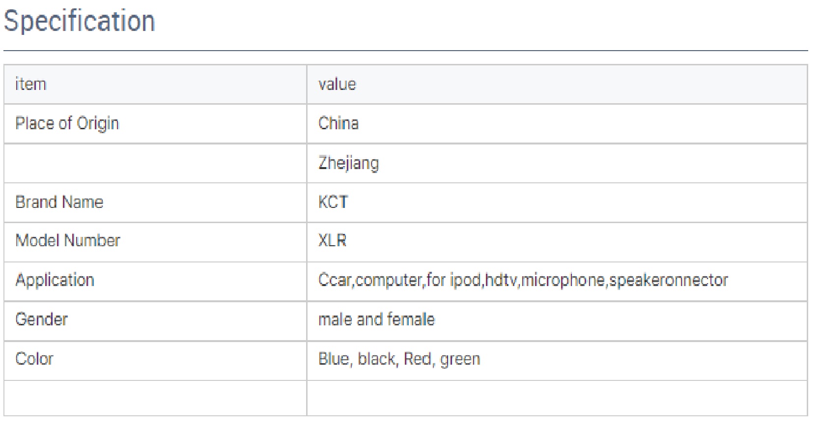The image size is (820, 433).
Task: Click the empty bottom-right table cell
Action: (557, 398)
